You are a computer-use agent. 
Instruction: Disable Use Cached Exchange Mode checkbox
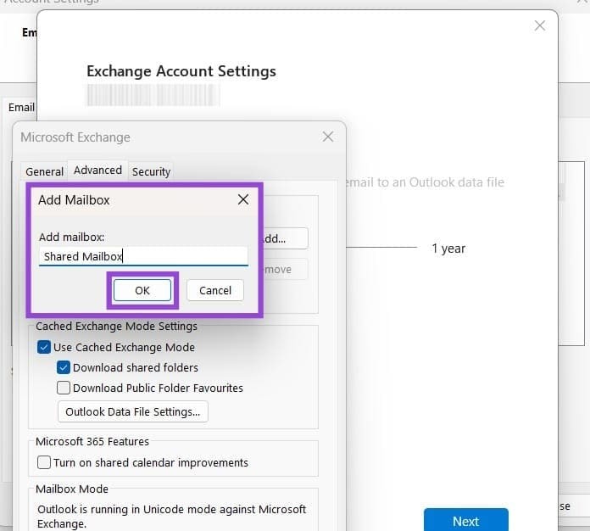click(x=44, y=347)
